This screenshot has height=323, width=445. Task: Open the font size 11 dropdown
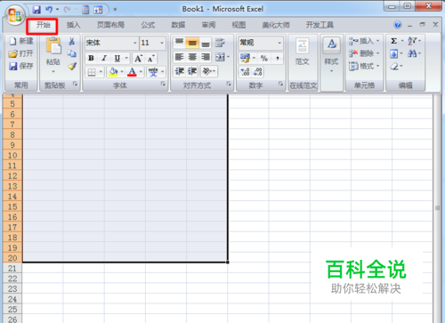click(x=162, y=43)
